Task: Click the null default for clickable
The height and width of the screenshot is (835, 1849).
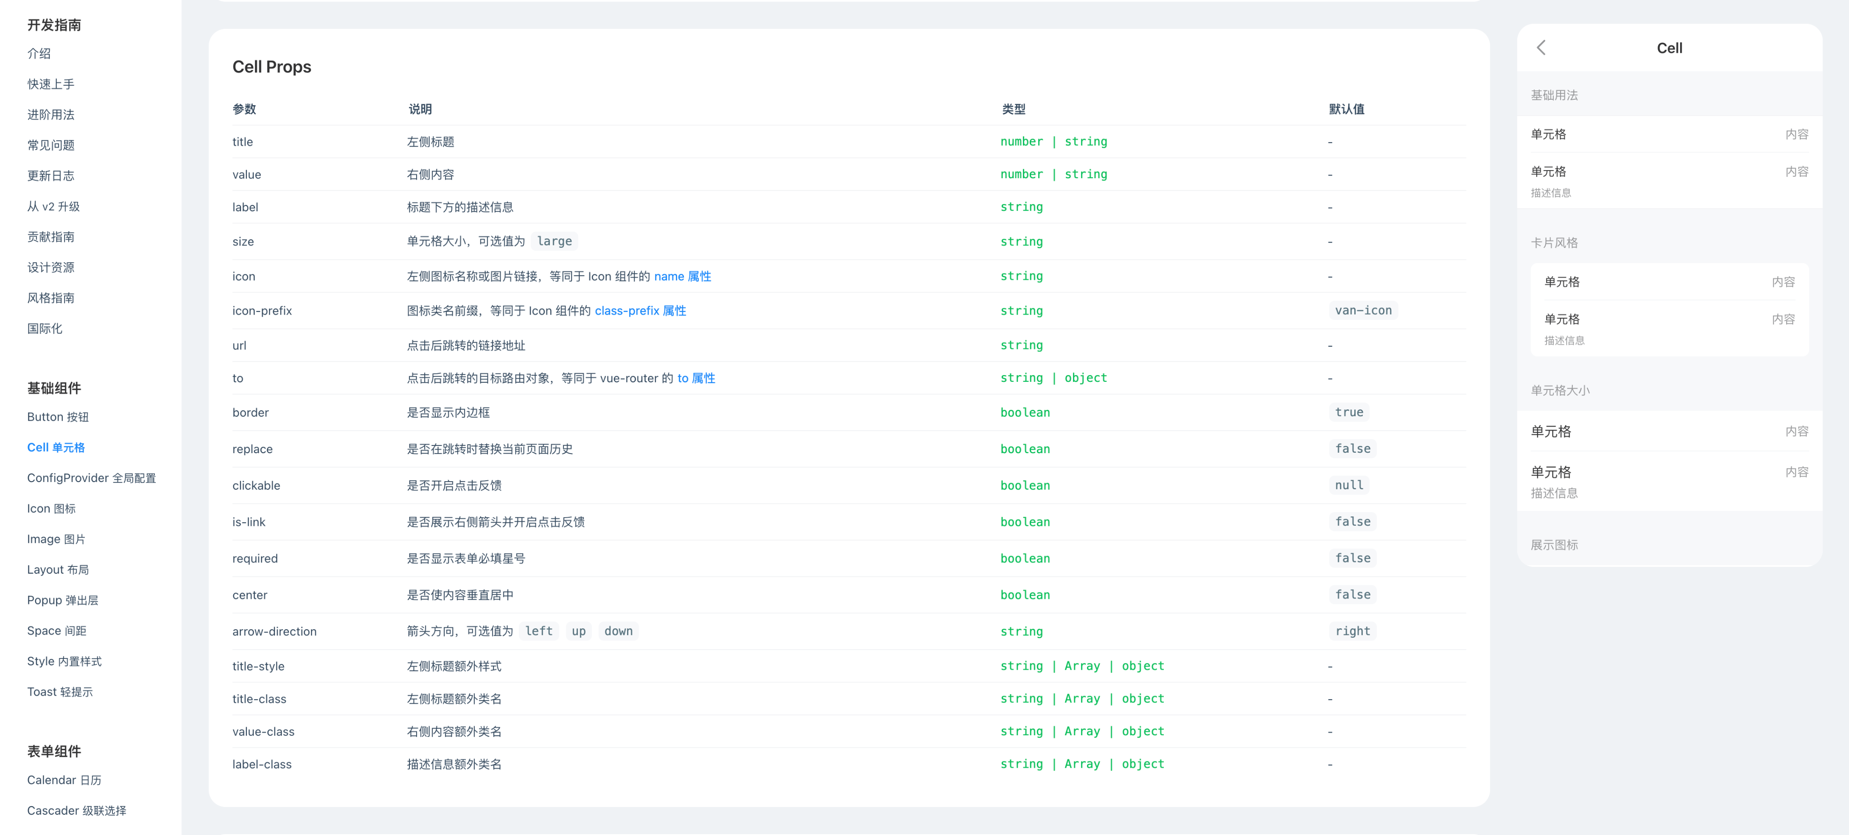Action: [1349, 485]
